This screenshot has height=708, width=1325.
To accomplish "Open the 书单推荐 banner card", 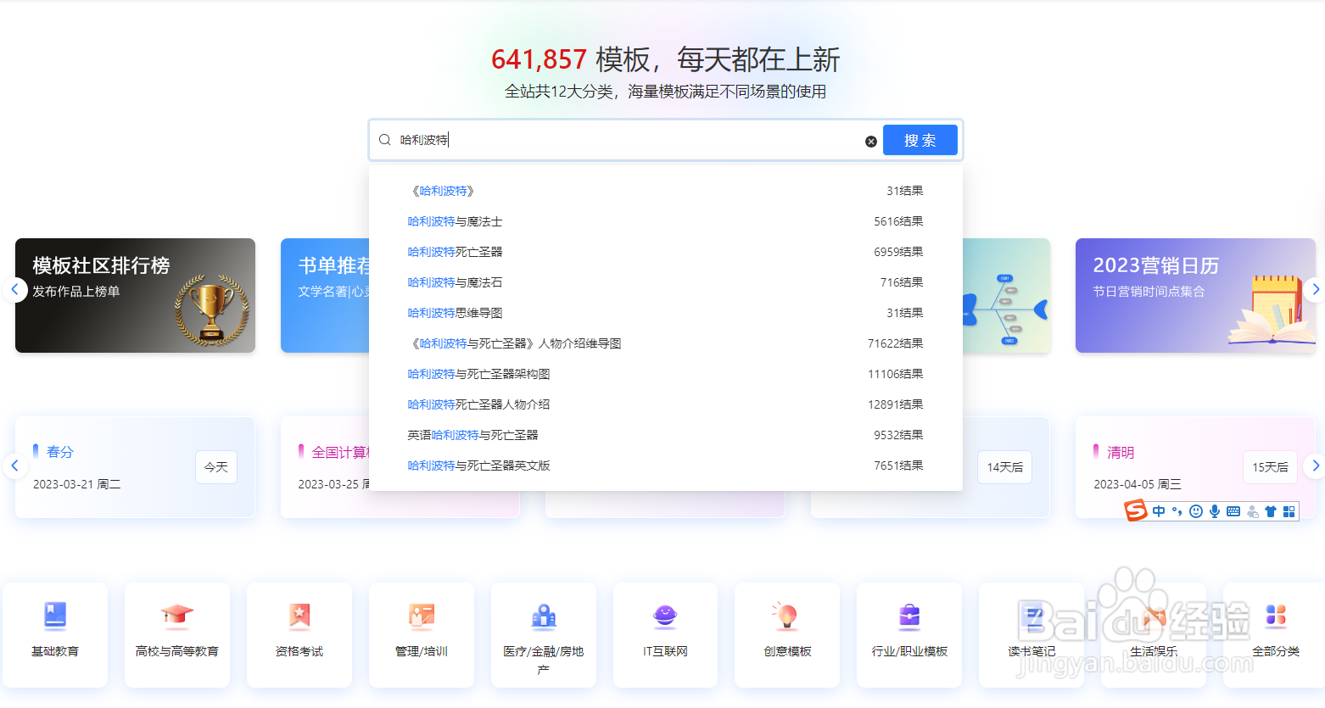I will tap(326, 295).
